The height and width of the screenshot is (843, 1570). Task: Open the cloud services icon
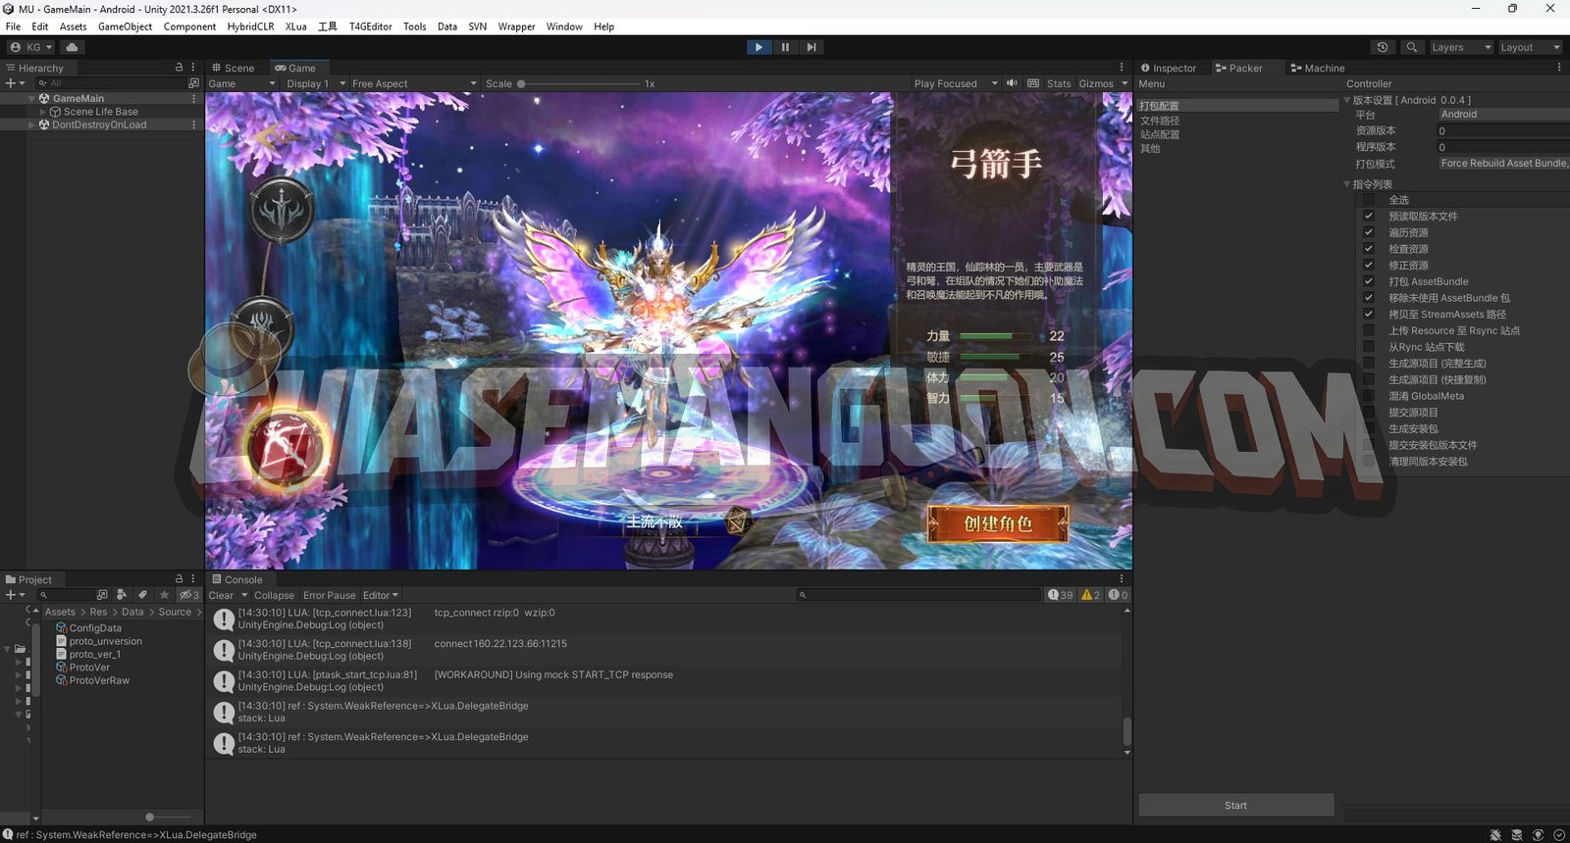pos(72,47)
